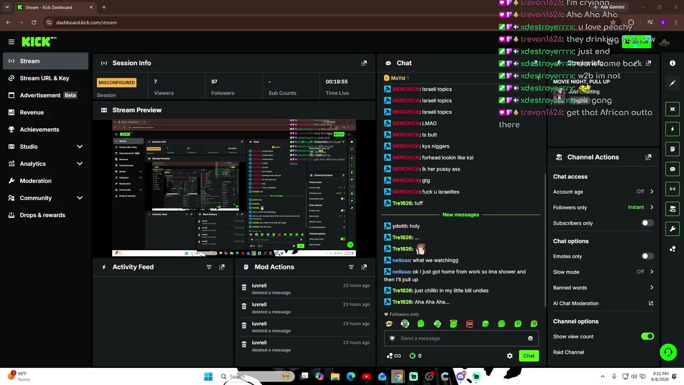Expand the Analytics sidebar section
This screenshot has width=684, height=385.
point(80,164)
